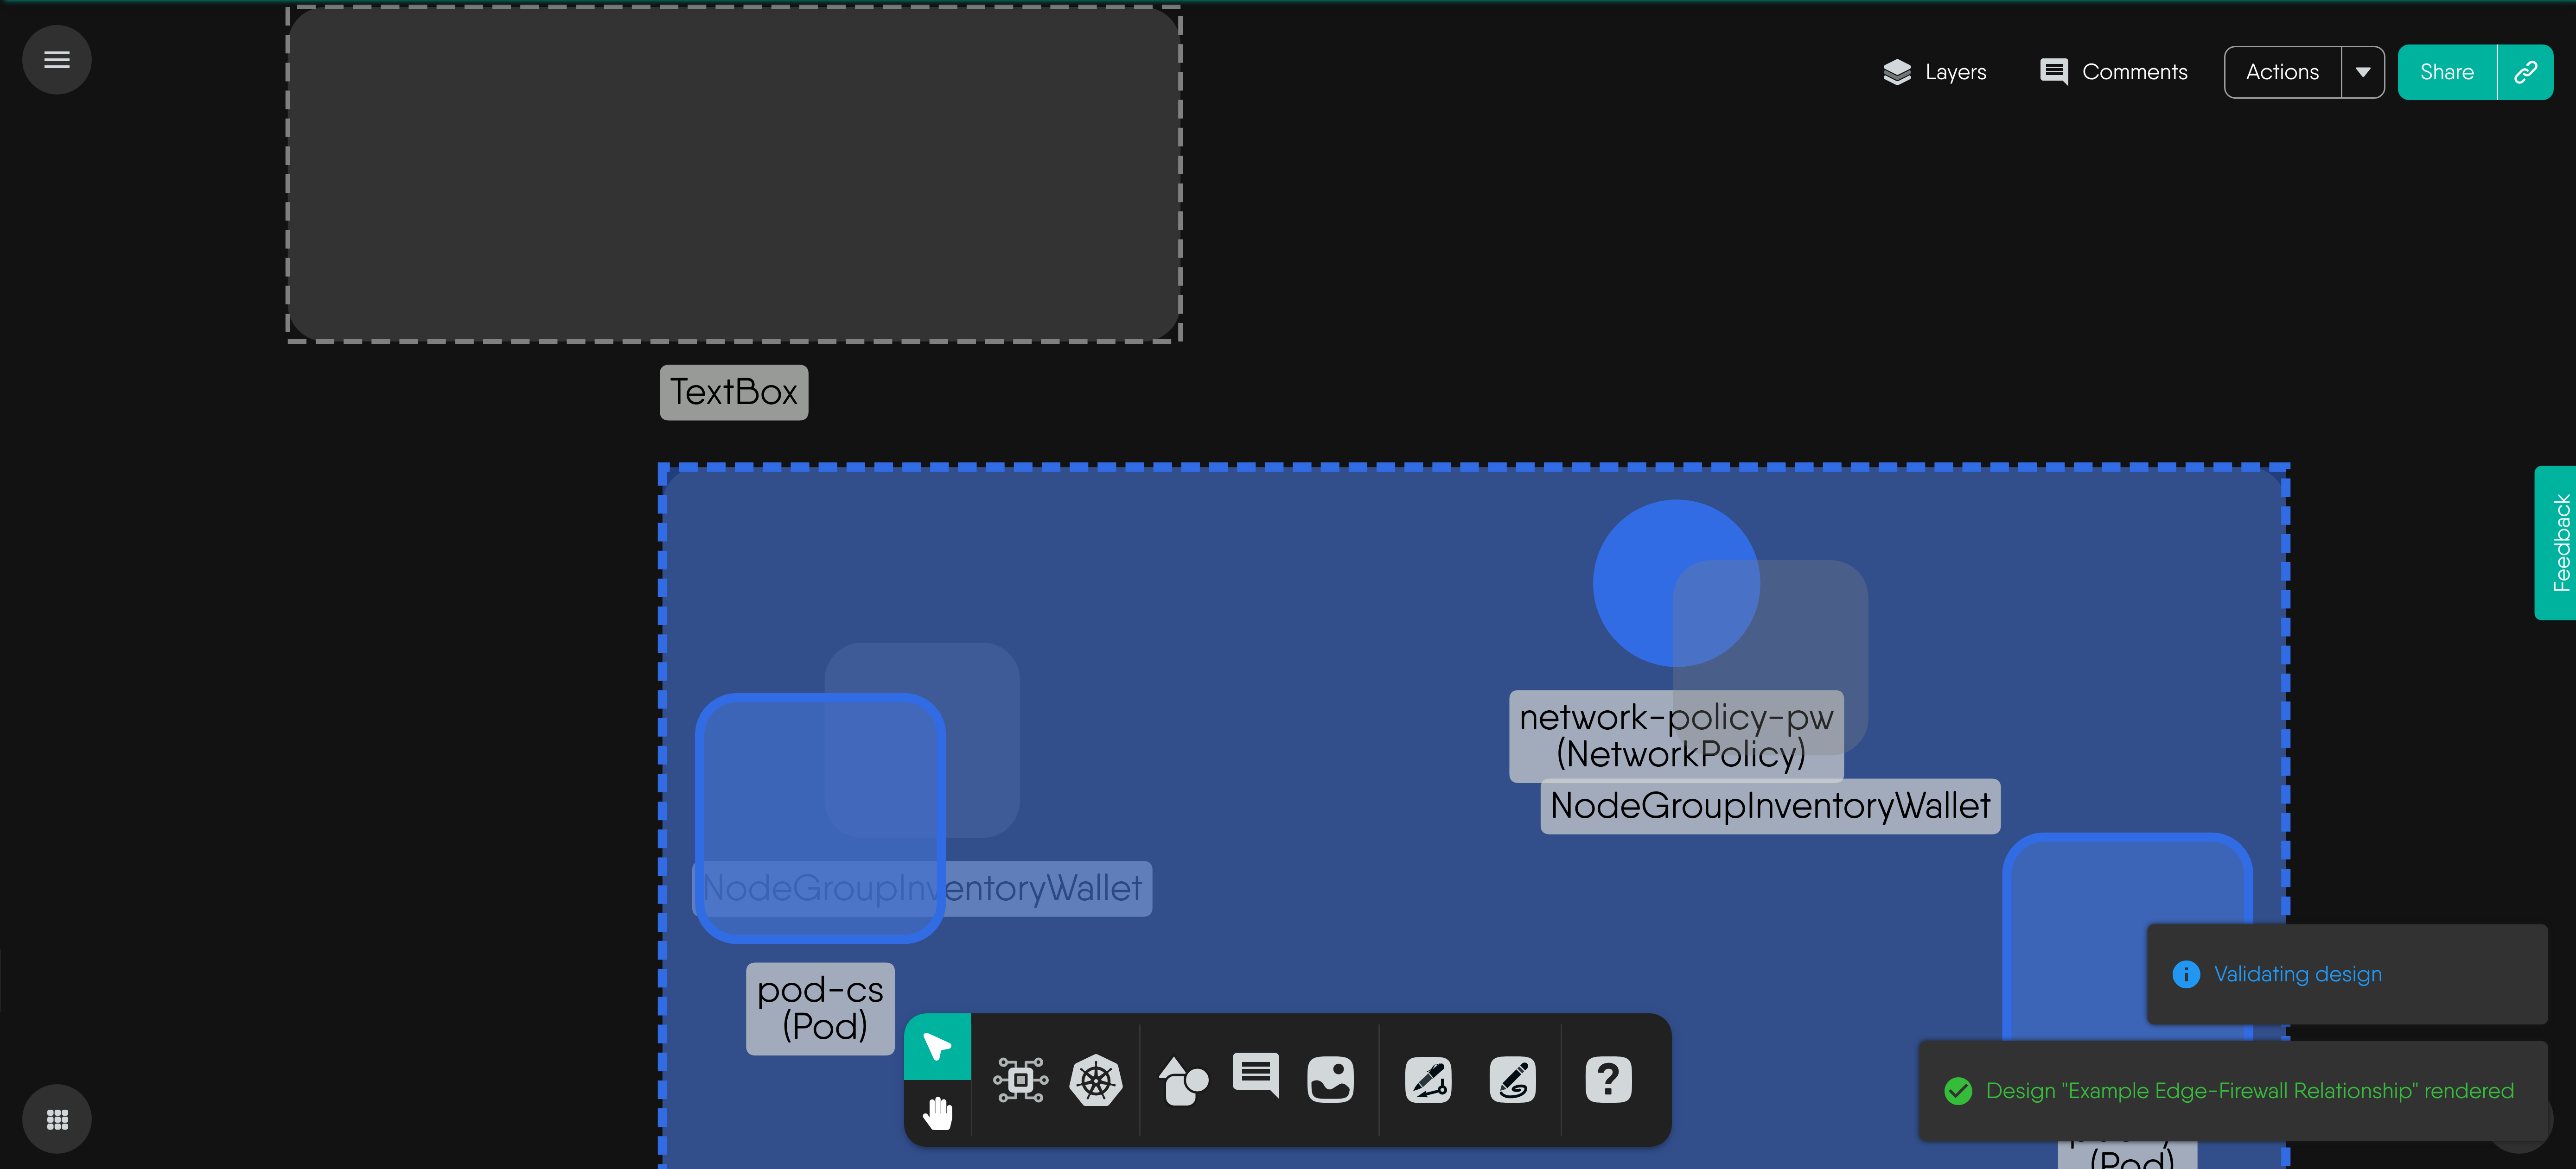Screen dimensions: 2576x1169
Task: Open the Kubernetes helm icon
Action: 1096,1079
